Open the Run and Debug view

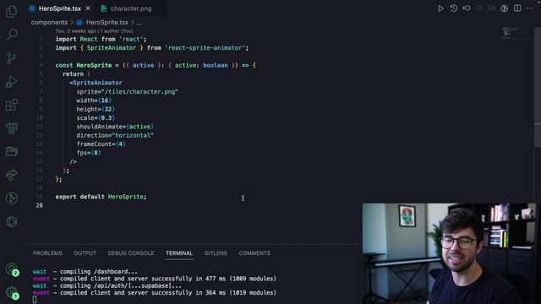[x=11, y=82]
